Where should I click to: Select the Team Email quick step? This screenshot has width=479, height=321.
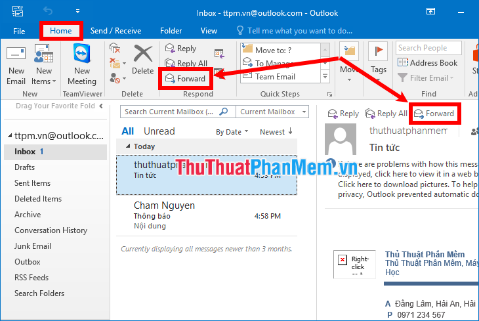tap(280, 76)
